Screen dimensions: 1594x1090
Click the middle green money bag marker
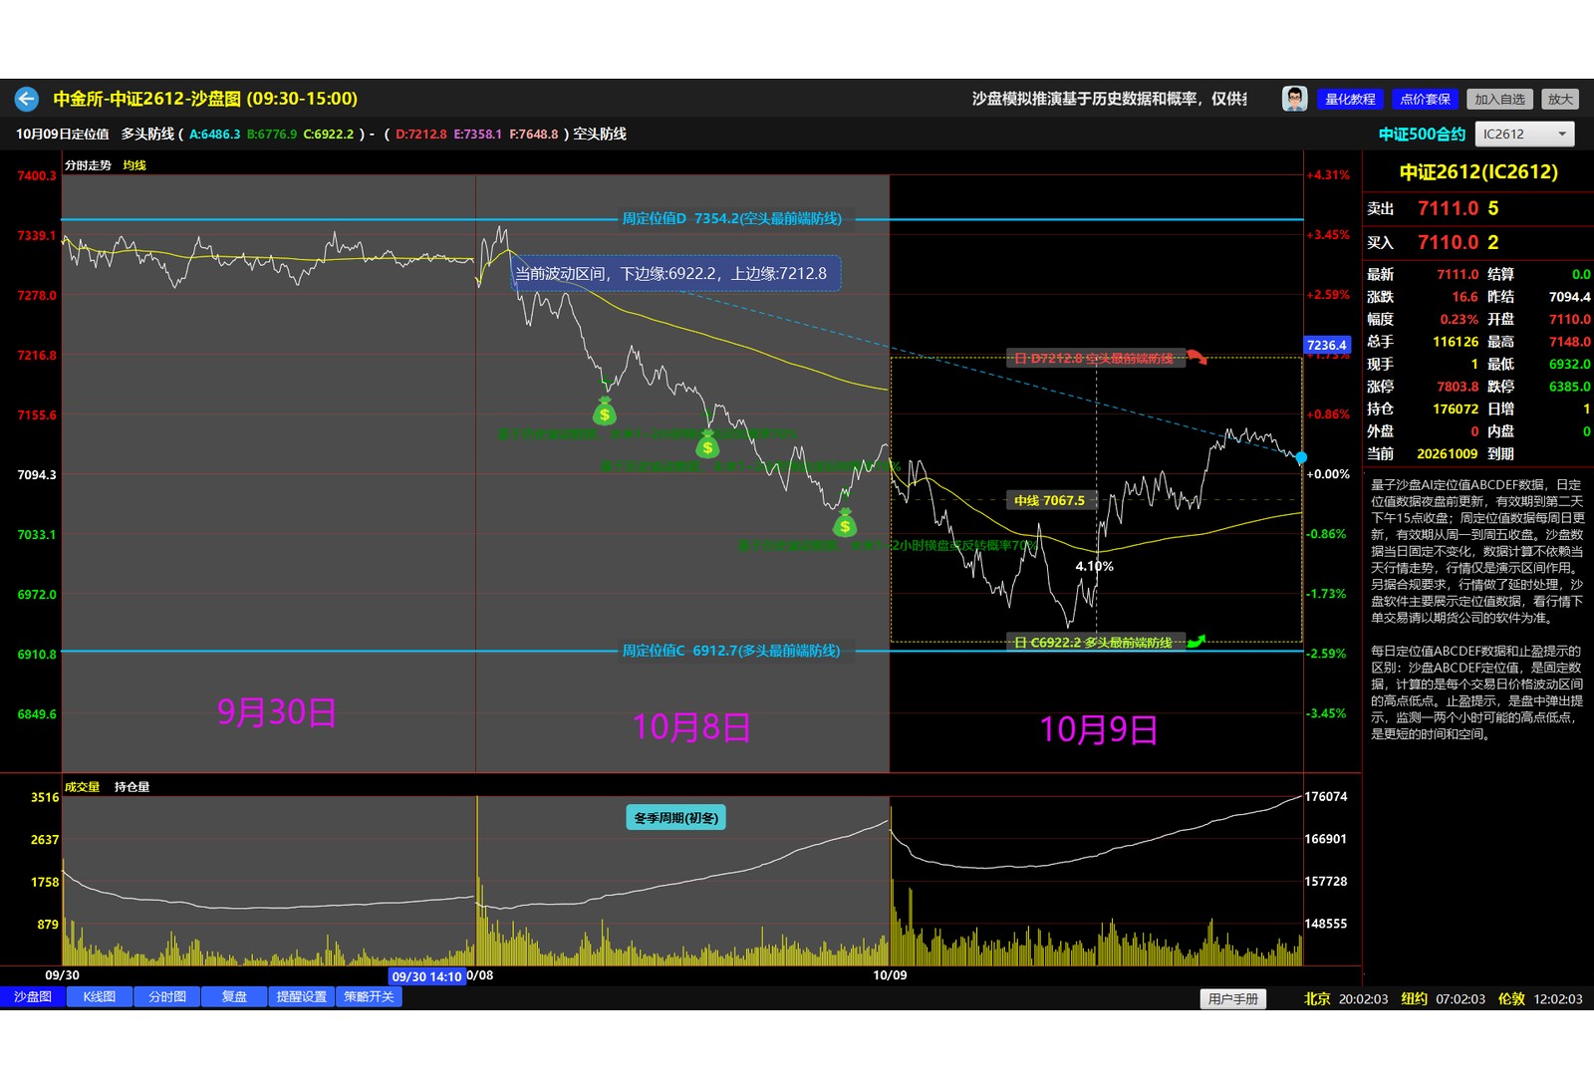(707, 444)
